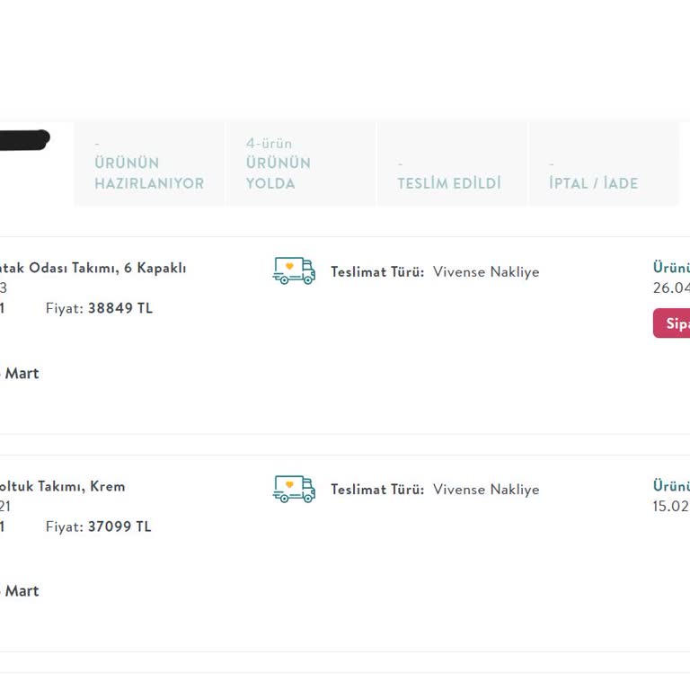This screenshot has height=690, width=690.
Task: Open the Koltuk Takımı, Krem product title
Action: coord(63,486)
